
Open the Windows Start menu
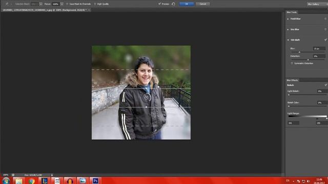click(6, 180)
